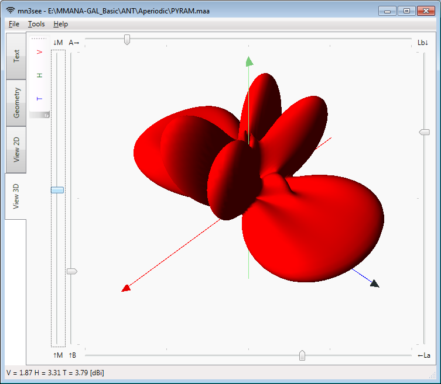
Task: Switch to the Geometry tab
Action: pyautogui.click(x=16, y=103)
